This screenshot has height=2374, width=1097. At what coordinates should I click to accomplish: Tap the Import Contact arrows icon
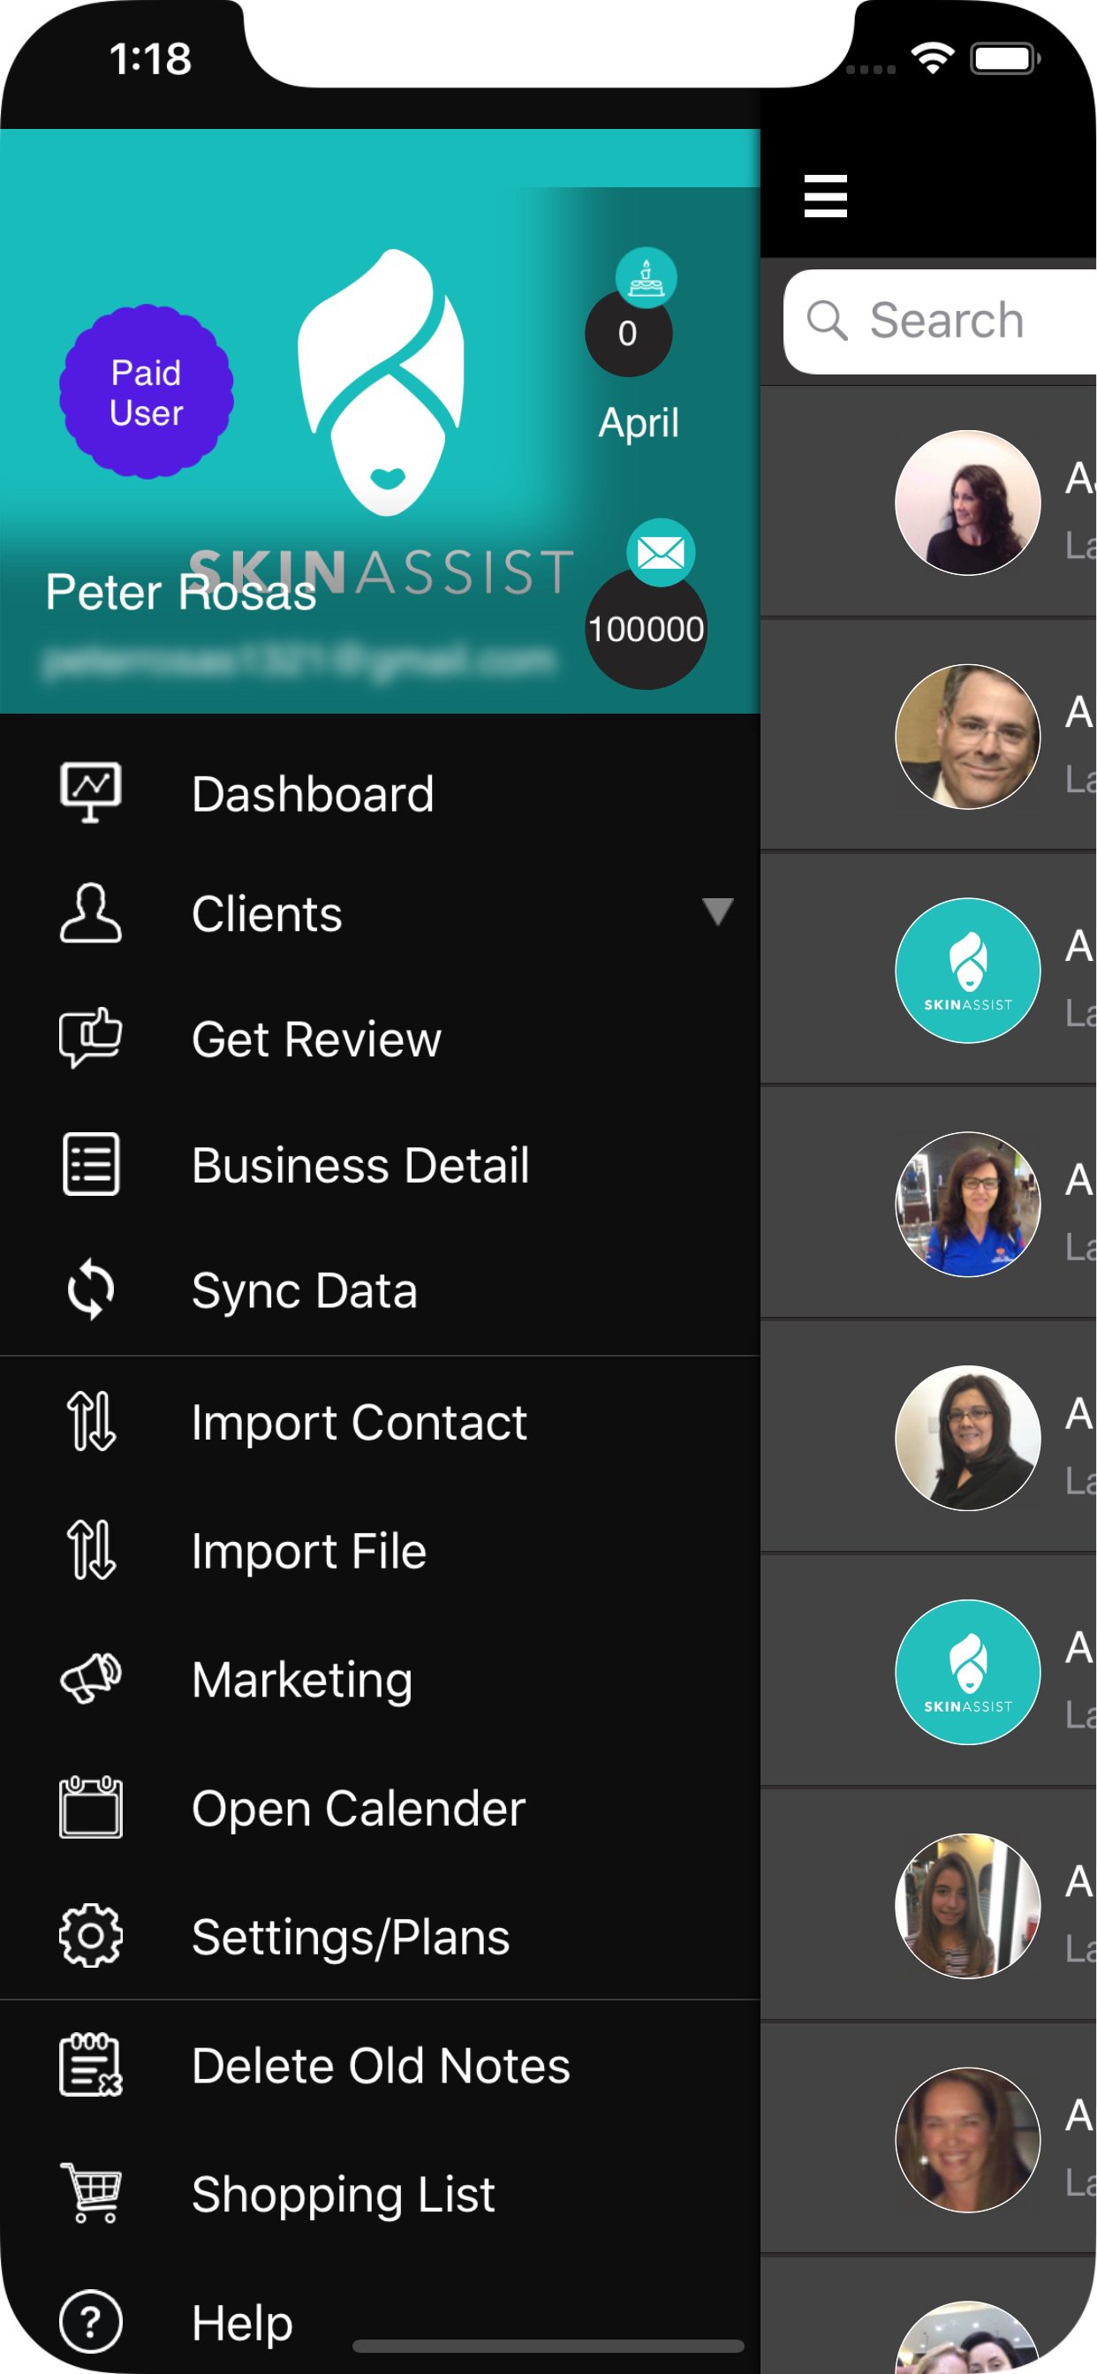(x=90, y=1421)
